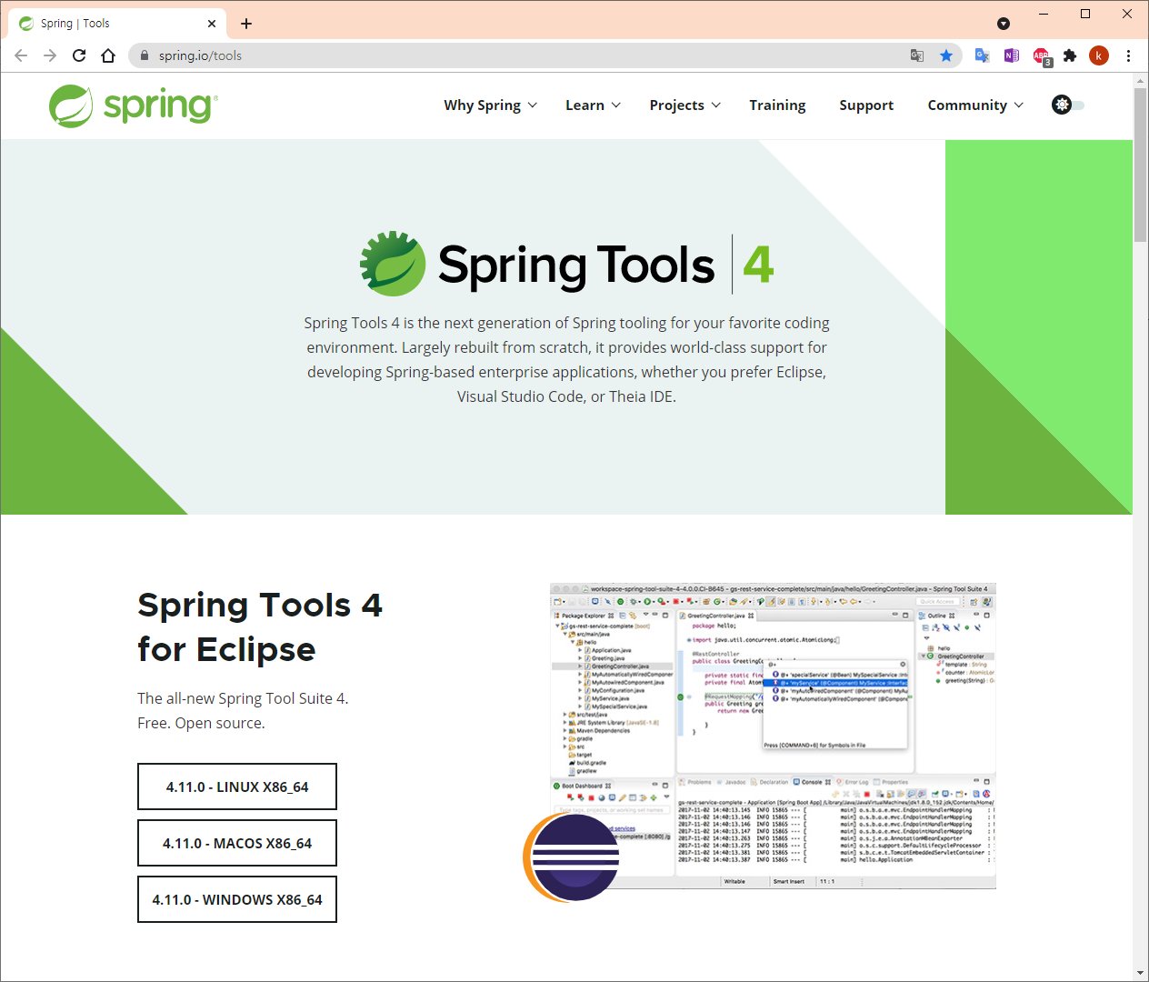Expand the Community dropdown menu
Image resolution: width=1149 pixels, height=982 pixels.
[975, 105]
